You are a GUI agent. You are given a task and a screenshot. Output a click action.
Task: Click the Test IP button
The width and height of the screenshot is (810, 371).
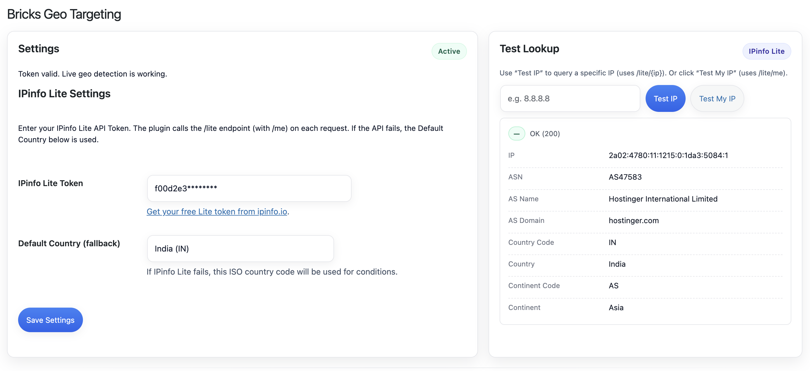[665, 98]
